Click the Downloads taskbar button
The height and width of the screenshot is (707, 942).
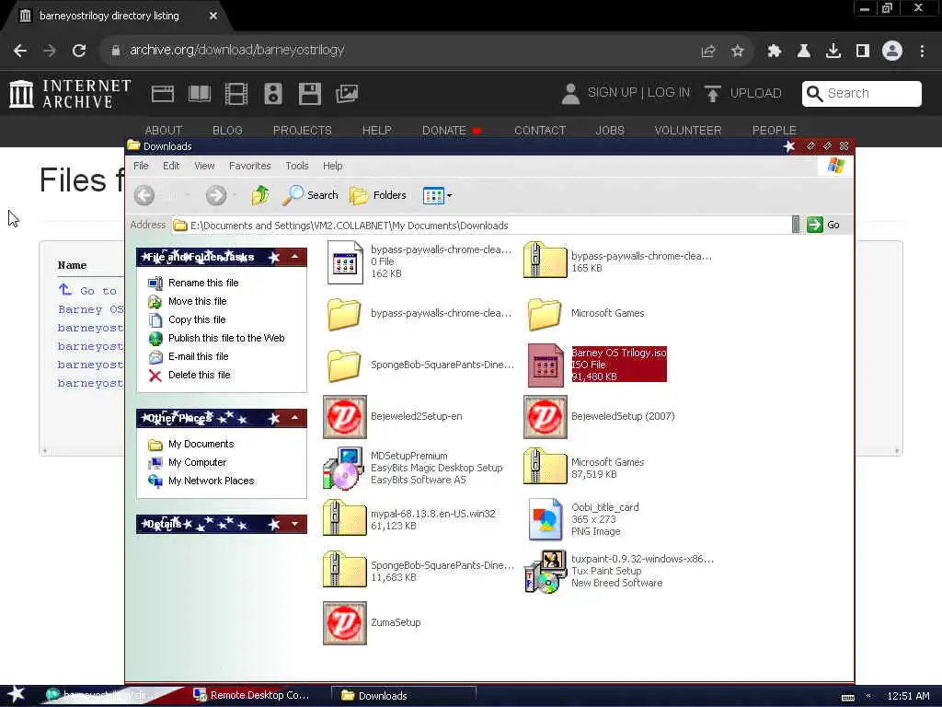pyautogui.click(x=405, y=696)
